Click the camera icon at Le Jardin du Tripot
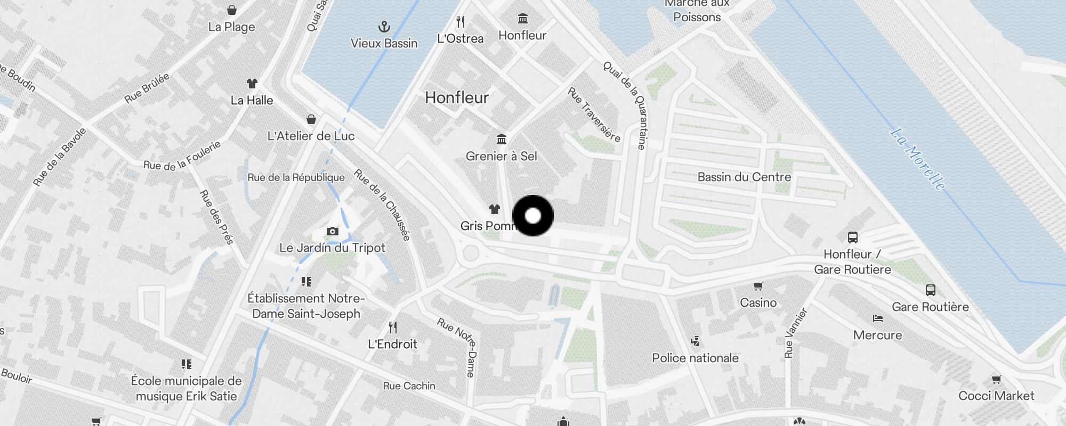The width and height of the screenshot is (1066, 426). 333,231
